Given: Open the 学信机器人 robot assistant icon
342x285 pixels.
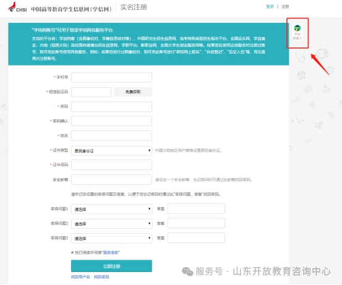Looking at the screenshot, I should 297,32.
